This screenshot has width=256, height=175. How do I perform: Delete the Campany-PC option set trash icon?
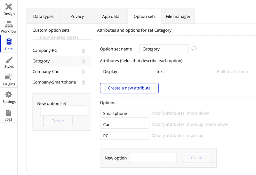84,51
